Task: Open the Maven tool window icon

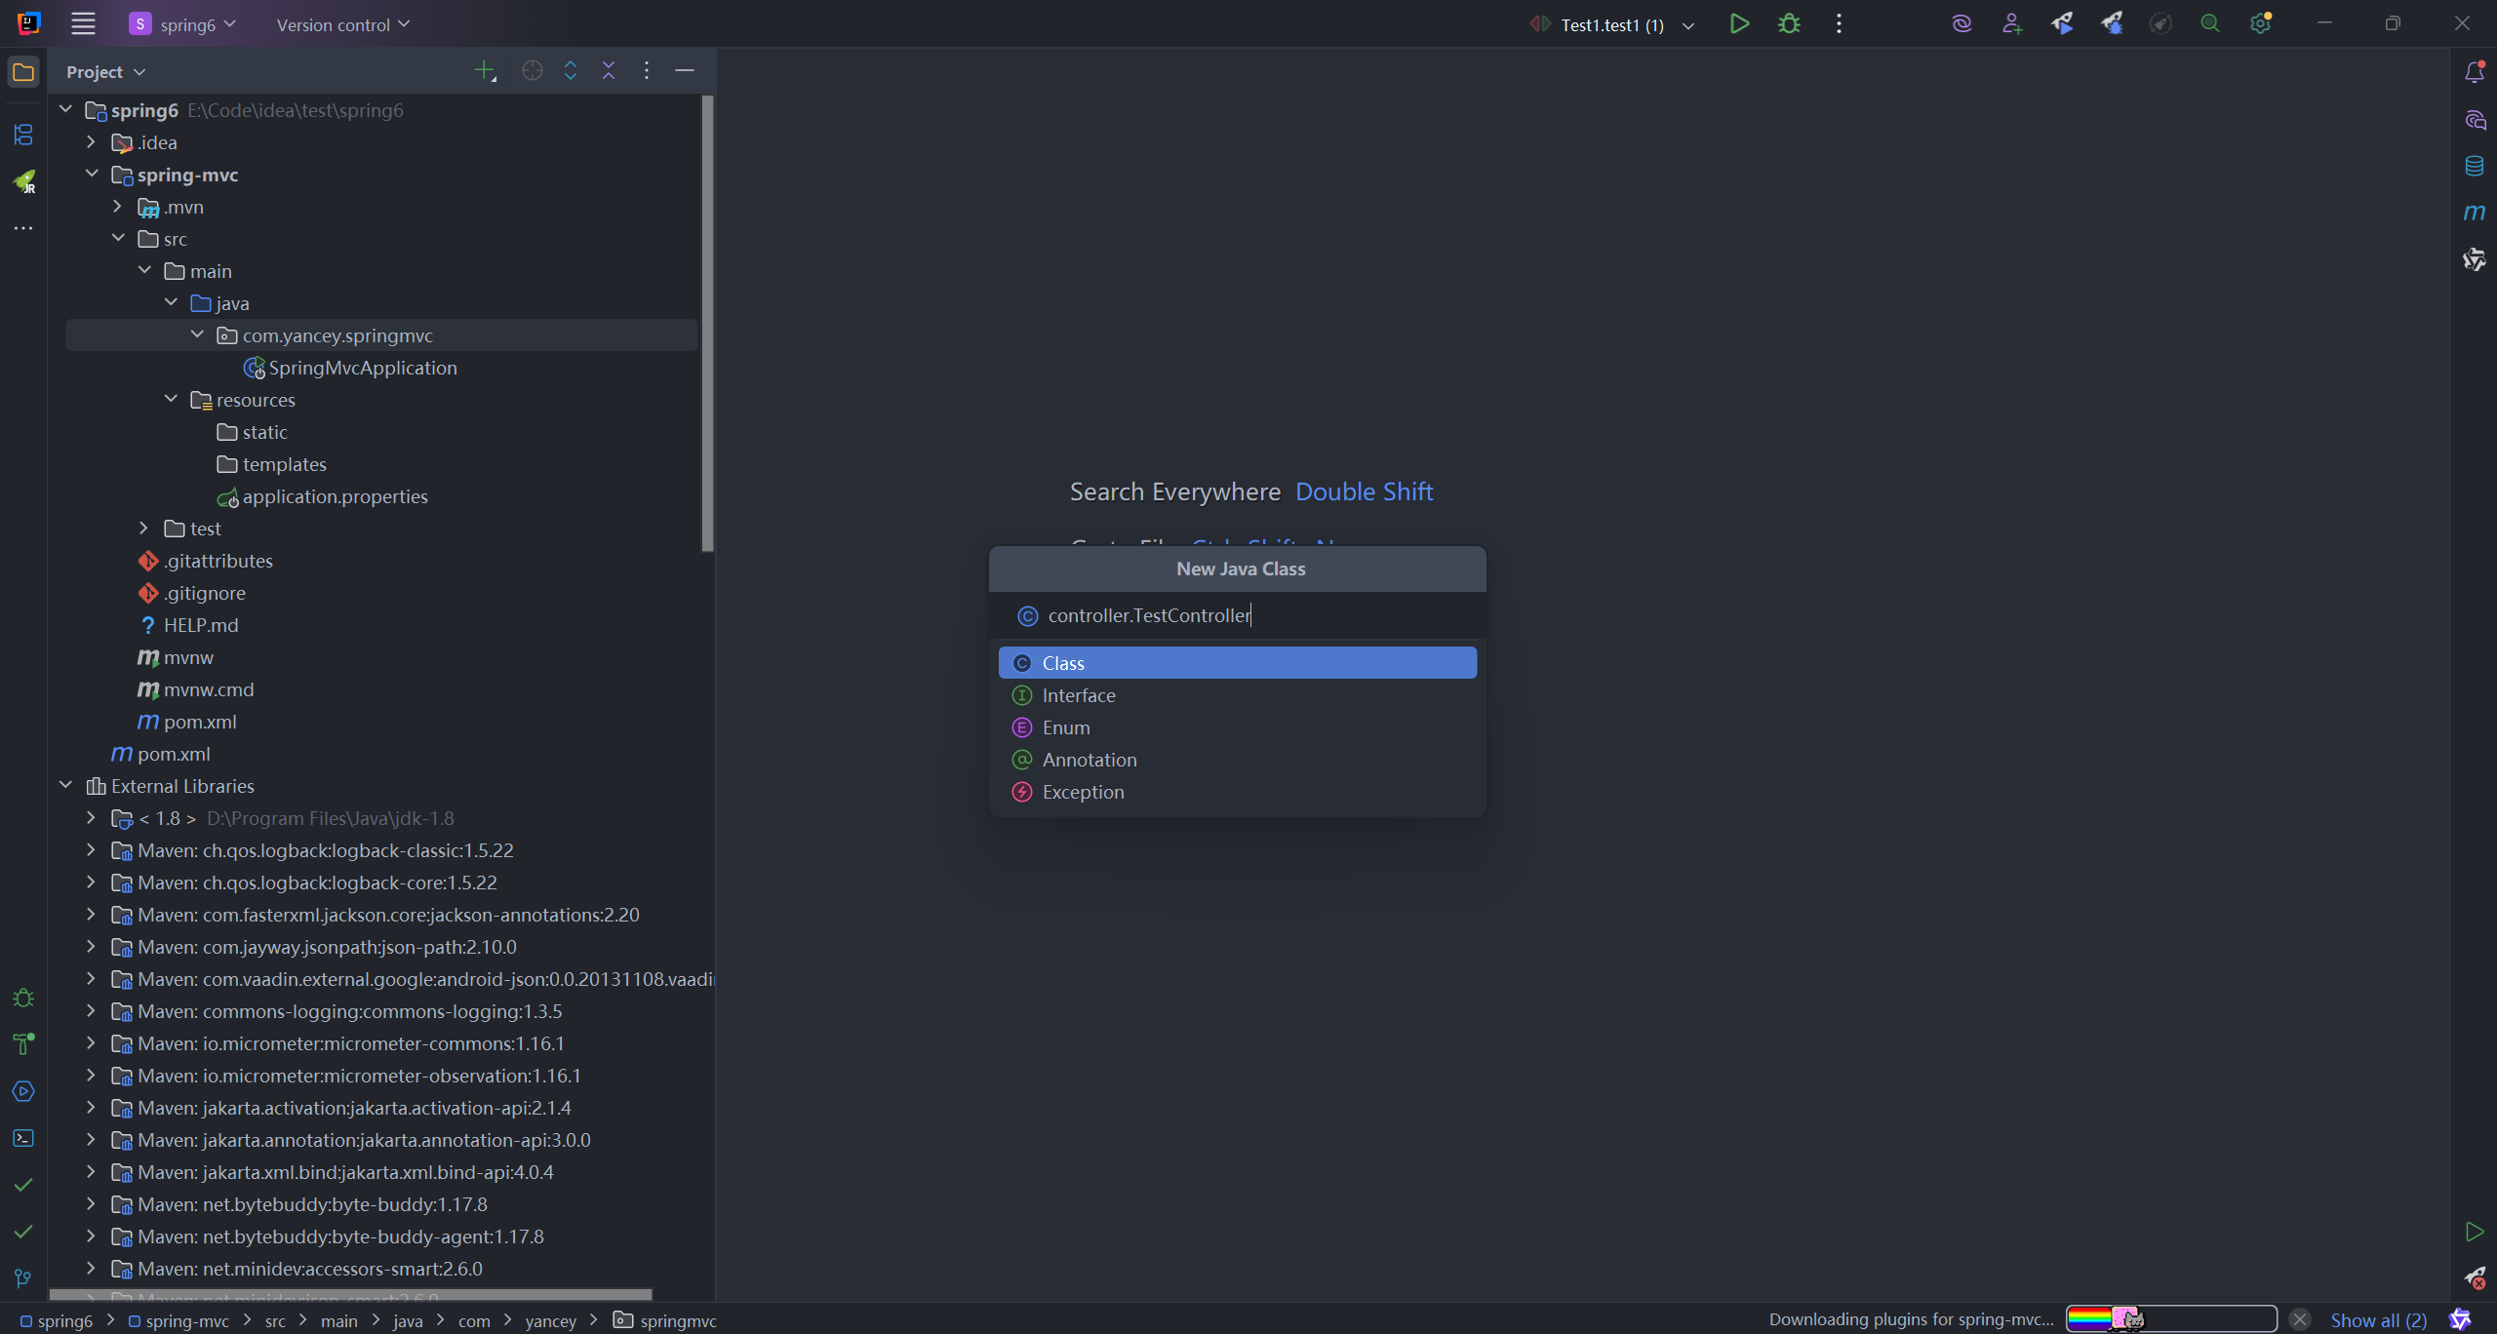Action: [x=2475, y=213]
